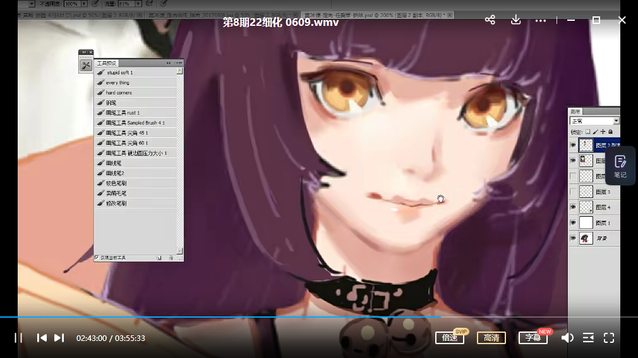Image resolution: width=638 pixels, height=358 pixels.
Task: Toggle visibility of the second layer
Action: [x=573, y=160]
